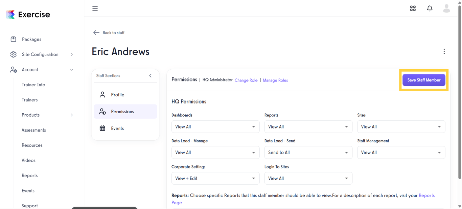Open notifications bell icon
The height and width of the screenshot is (209, 462).
click(430, 8)
